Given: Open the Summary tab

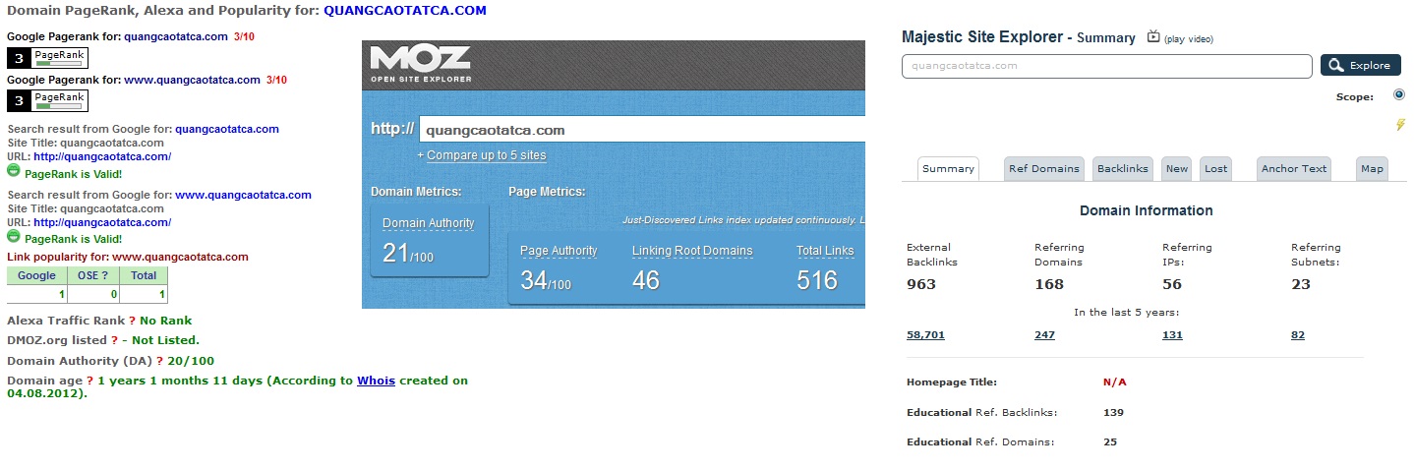Looking at the screenshot, I should click(948, 168).
